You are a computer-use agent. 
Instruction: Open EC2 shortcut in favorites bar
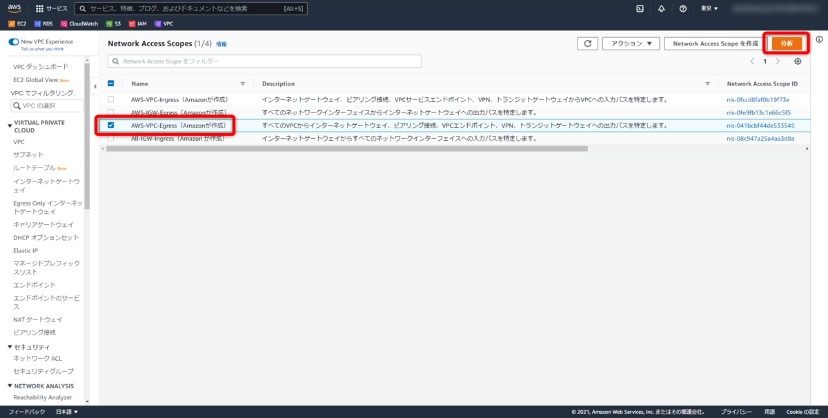coord(17,23)
